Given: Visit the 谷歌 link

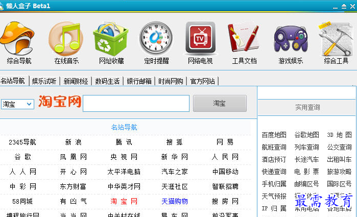Looking at the screenshot, I should (x=22, y=157).
